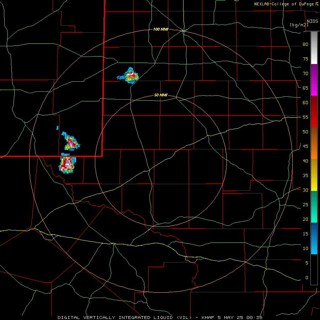Image resolution: width=320 pixels, height=320 pixels.
Task: Select the 0 value on the VIL scale
Action: [307, 278]
